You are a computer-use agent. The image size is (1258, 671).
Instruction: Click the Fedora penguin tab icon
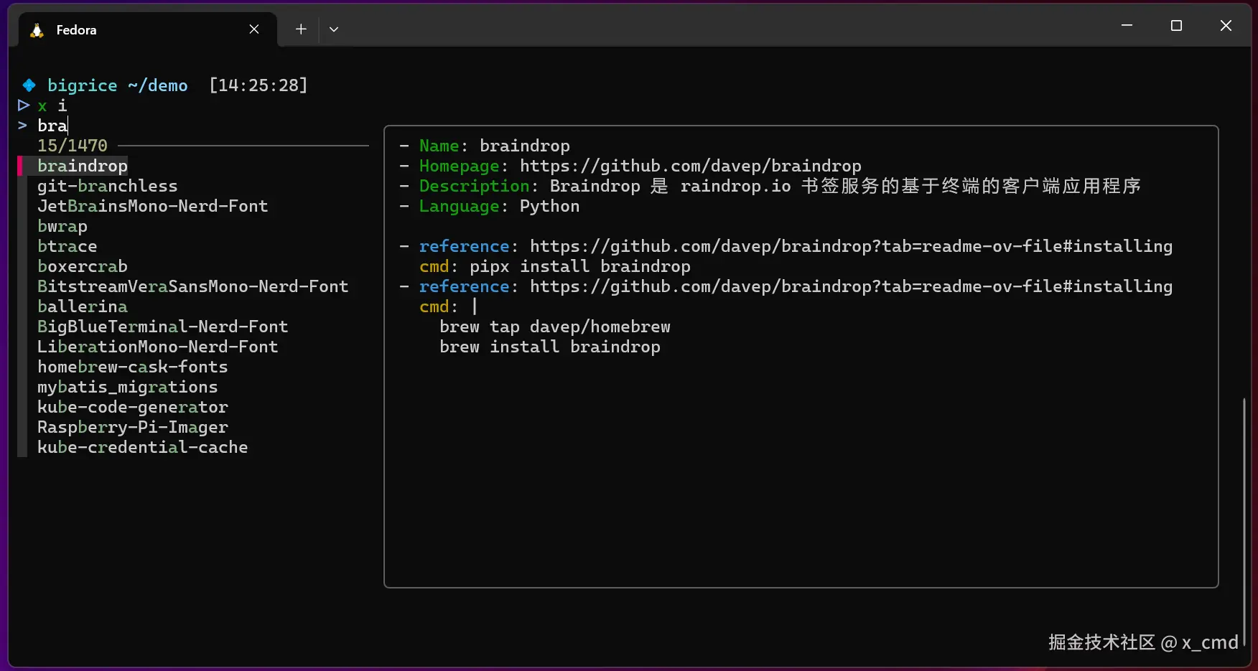[37, 30]
